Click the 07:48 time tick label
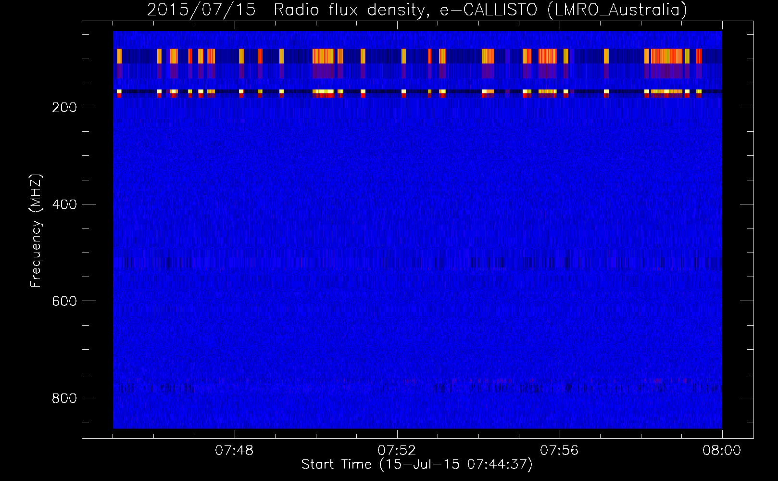 (x=235, y=450)
